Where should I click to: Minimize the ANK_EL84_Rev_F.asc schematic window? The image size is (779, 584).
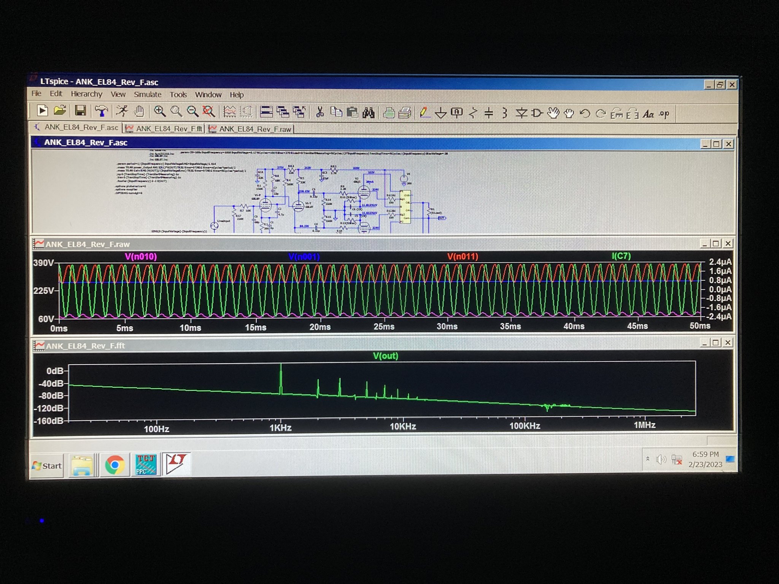tap(705, 144)
